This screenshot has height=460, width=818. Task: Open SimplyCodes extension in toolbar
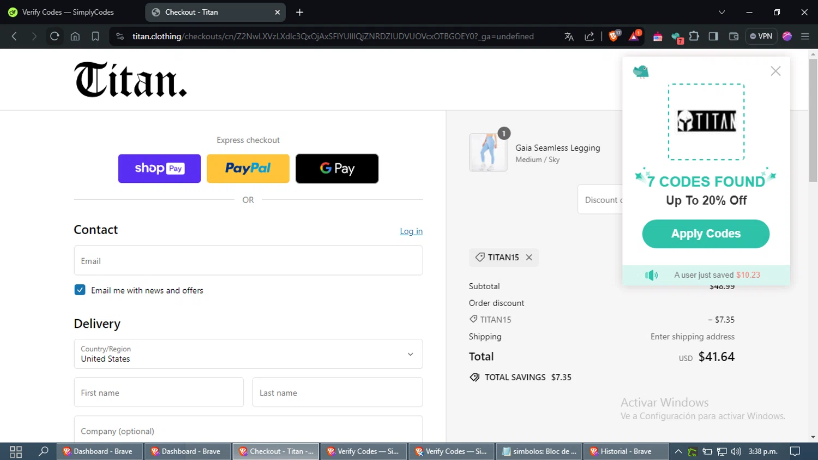click(x=677, y=37)
